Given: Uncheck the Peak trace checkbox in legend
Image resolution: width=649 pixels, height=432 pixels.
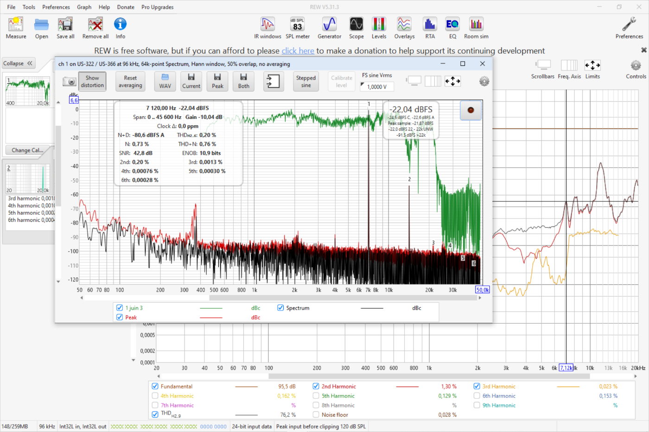Looking at the screenshot, I should tap(120, 317).
